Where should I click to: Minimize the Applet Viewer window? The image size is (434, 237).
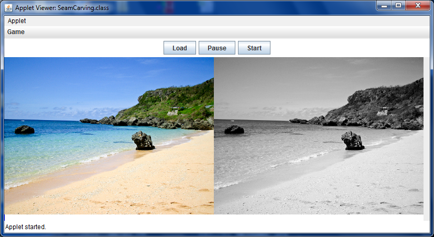(385, 5)
